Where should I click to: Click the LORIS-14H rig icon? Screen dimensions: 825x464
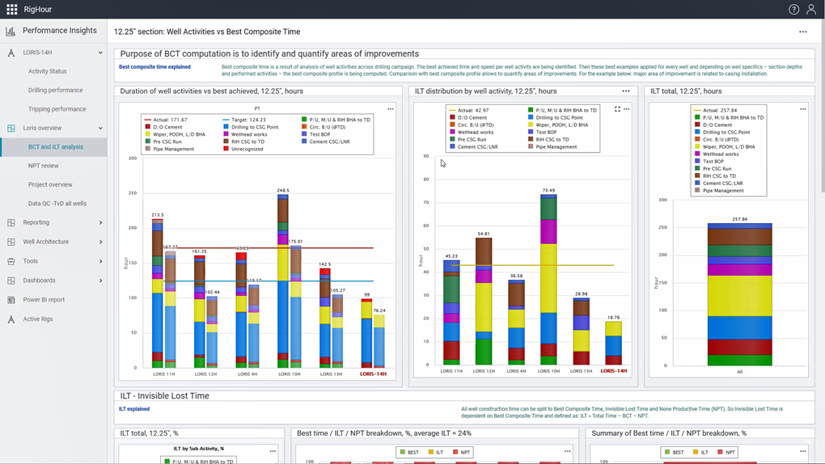(x=11, y=53)
